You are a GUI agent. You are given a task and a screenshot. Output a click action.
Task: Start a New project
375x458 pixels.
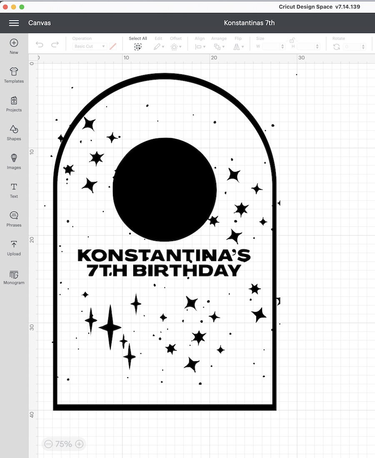(14, 46)
